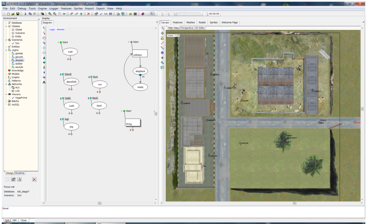Switch to the Roads tab
367x224 pixels.
(x=202, y=22)
